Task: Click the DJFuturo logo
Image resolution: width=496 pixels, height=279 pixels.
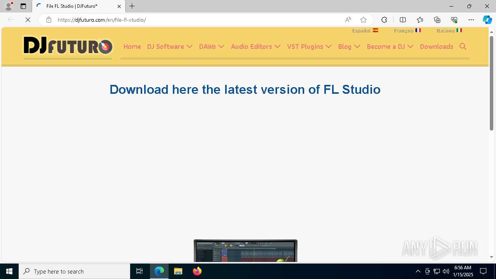Action: (68, 46)
